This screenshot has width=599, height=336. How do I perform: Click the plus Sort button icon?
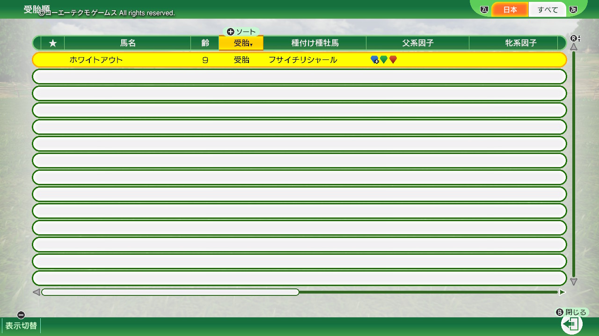[230, 32]
